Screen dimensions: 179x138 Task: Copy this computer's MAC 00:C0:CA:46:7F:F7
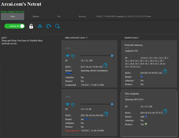(165, 111)
